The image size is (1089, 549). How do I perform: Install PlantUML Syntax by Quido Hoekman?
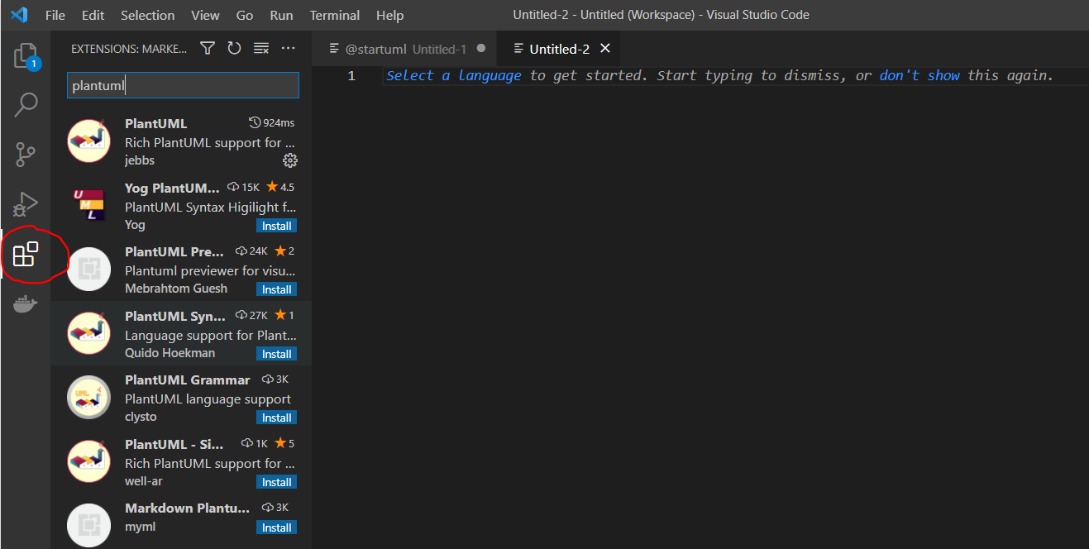point(276,354)
